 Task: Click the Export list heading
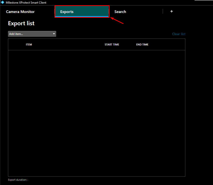tap(21, 23)
